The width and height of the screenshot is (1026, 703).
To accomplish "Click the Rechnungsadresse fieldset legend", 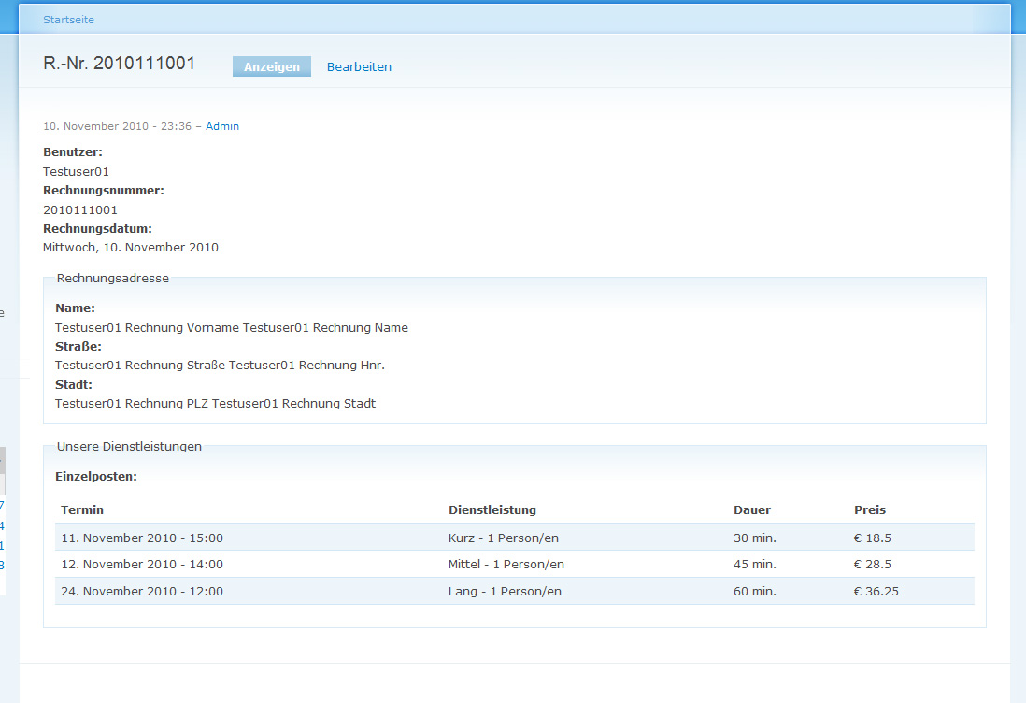I will (113, 278).
